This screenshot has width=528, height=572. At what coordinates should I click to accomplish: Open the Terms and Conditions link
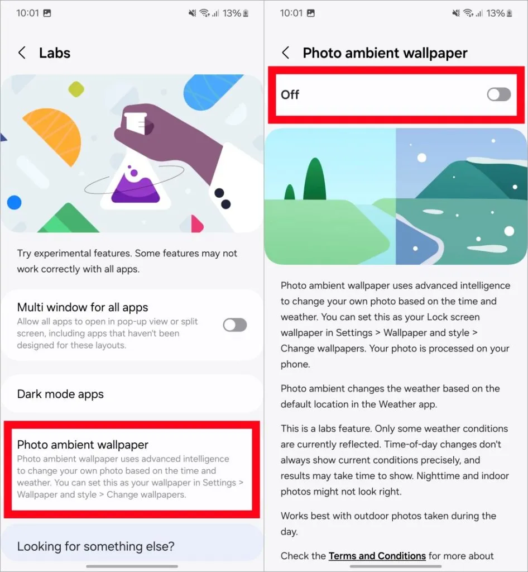377,556
